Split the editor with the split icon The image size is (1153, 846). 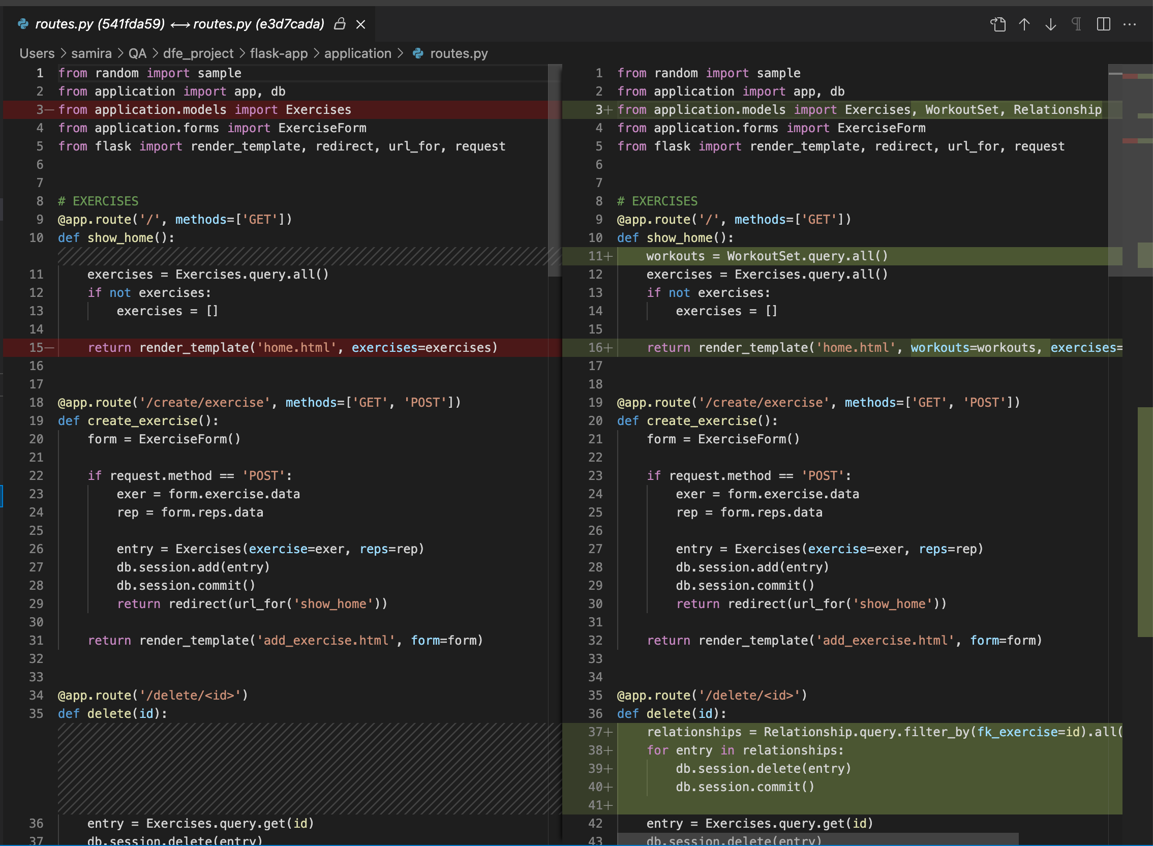tap(1102, 24)
